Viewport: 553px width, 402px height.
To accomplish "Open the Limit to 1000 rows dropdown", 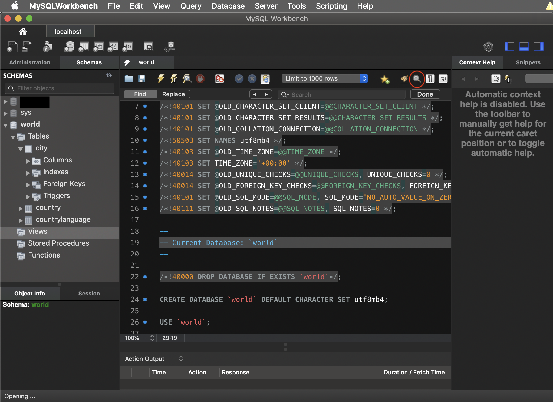I will [325, 78].
